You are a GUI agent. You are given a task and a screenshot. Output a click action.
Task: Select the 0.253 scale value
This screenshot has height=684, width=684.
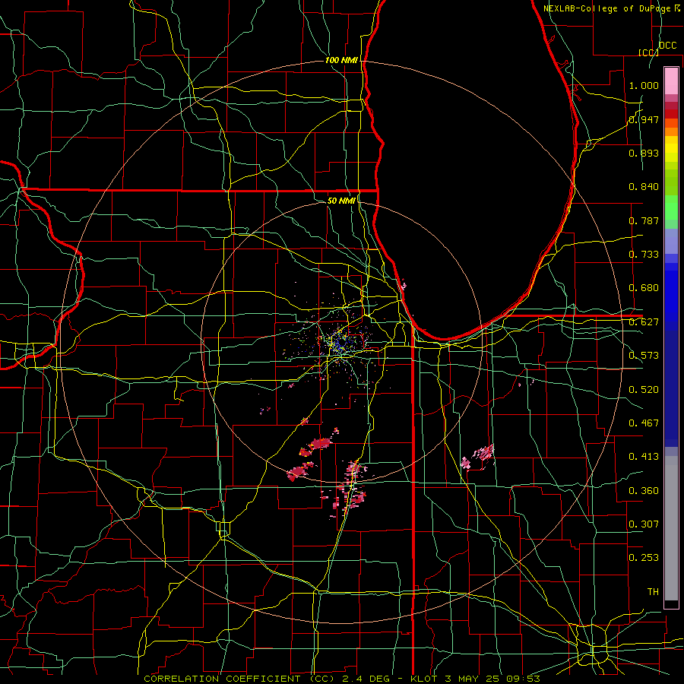[x=644, y=558]
